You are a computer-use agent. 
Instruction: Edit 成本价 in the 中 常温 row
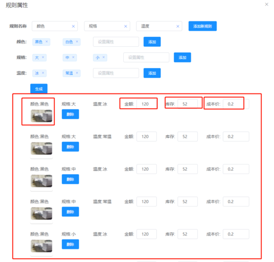pos(236,202)
